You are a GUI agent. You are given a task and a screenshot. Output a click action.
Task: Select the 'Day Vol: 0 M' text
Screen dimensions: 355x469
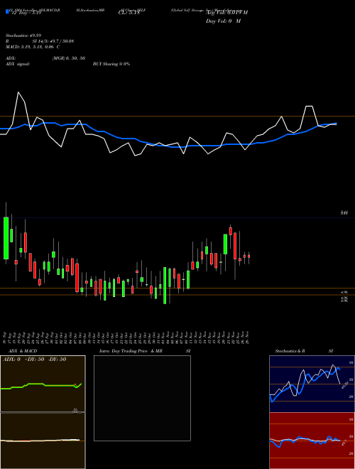(223, 21)
